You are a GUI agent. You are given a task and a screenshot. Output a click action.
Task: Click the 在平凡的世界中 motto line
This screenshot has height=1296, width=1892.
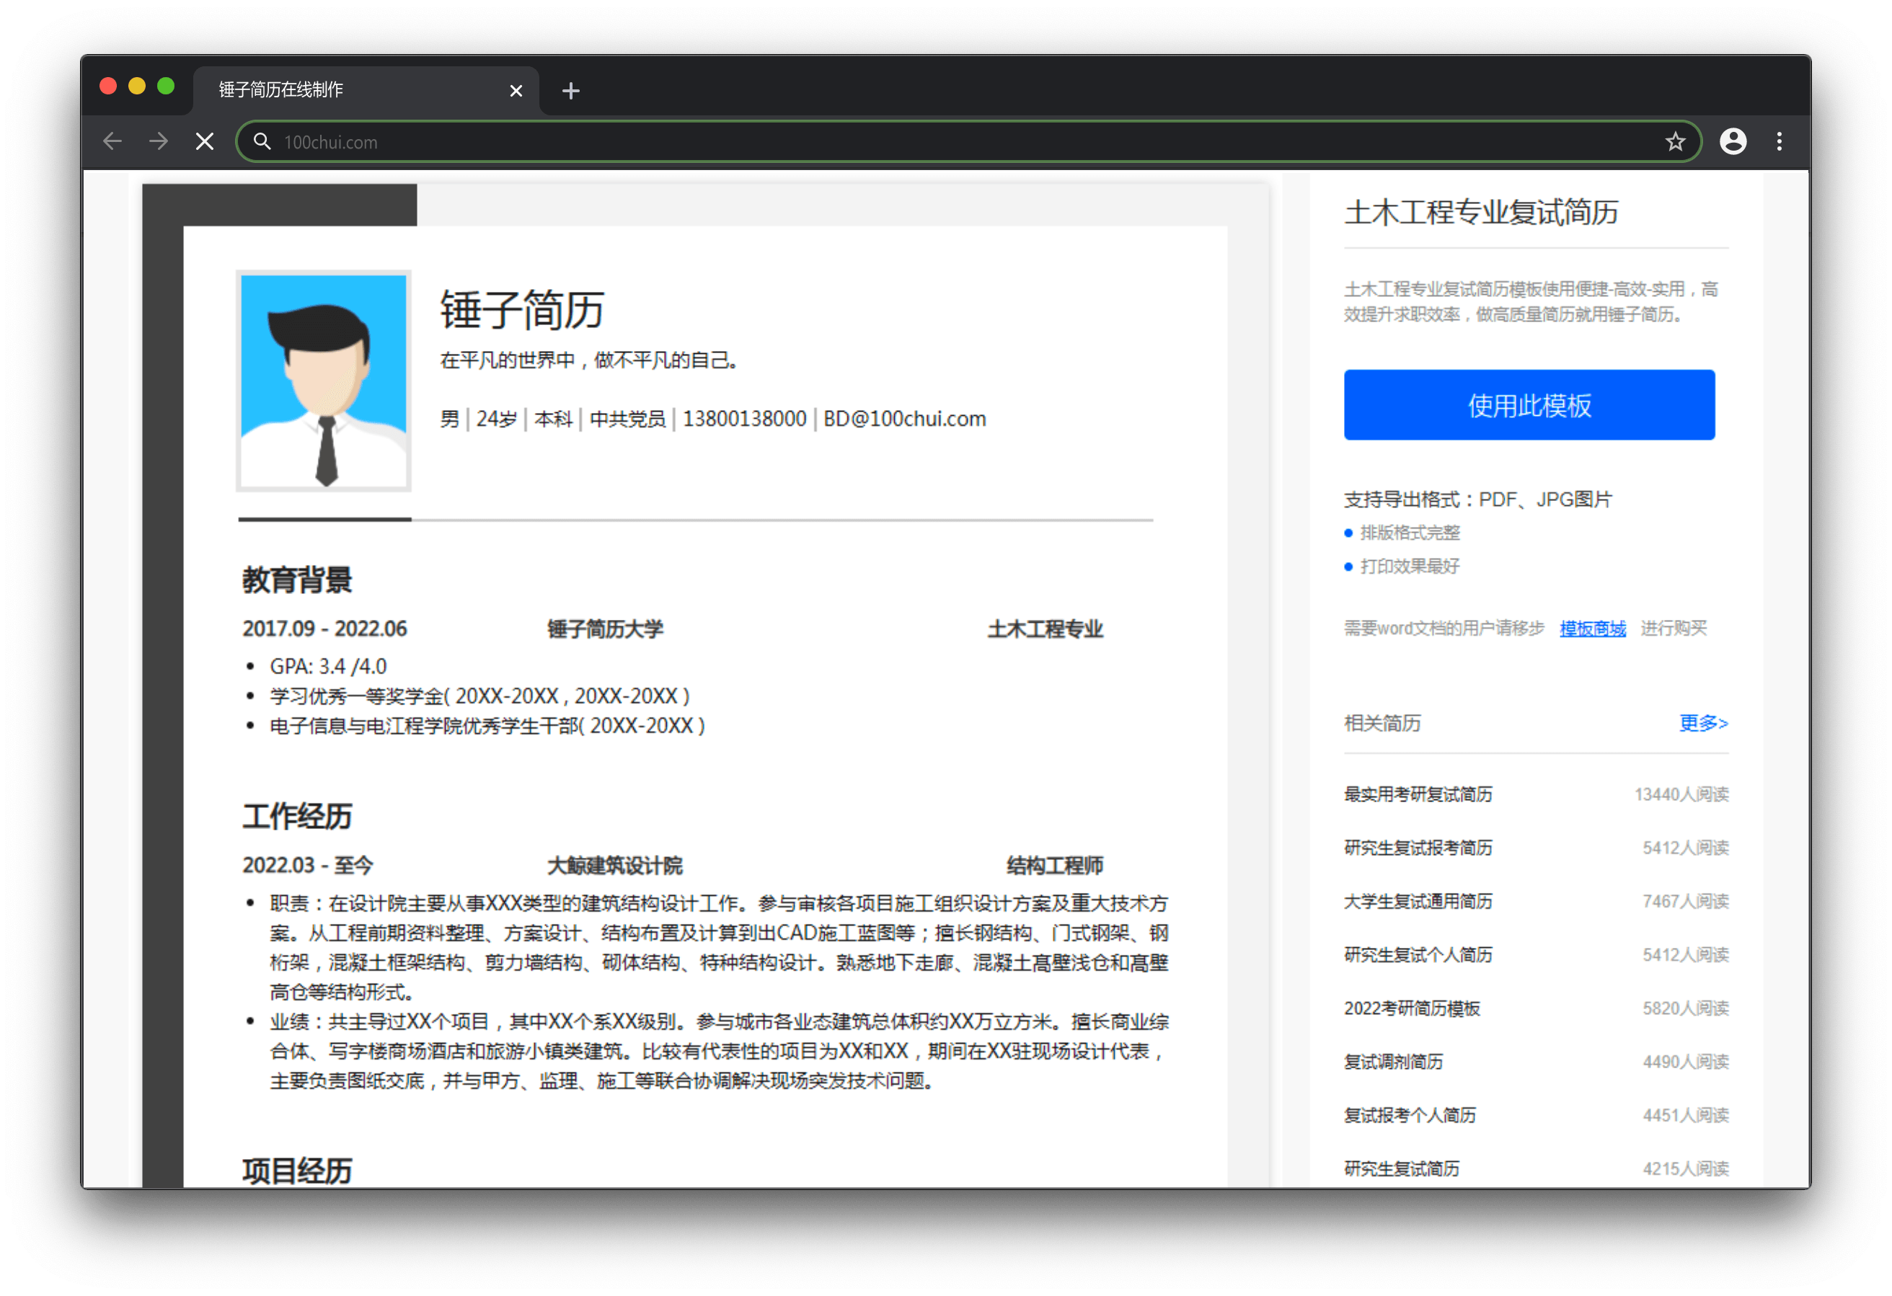click(x=588, y=360)
